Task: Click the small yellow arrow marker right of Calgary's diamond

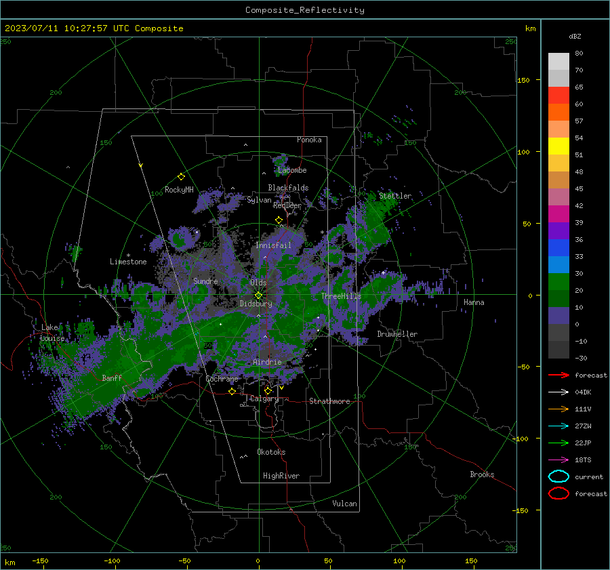Action: [281, 388]
